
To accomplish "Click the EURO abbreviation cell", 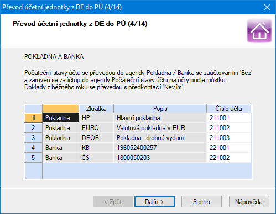I will pos(96,128).
